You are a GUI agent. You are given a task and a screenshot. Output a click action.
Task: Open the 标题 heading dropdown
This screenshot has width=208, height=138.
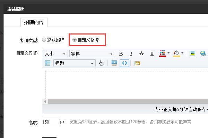click(x=75, y=63)
